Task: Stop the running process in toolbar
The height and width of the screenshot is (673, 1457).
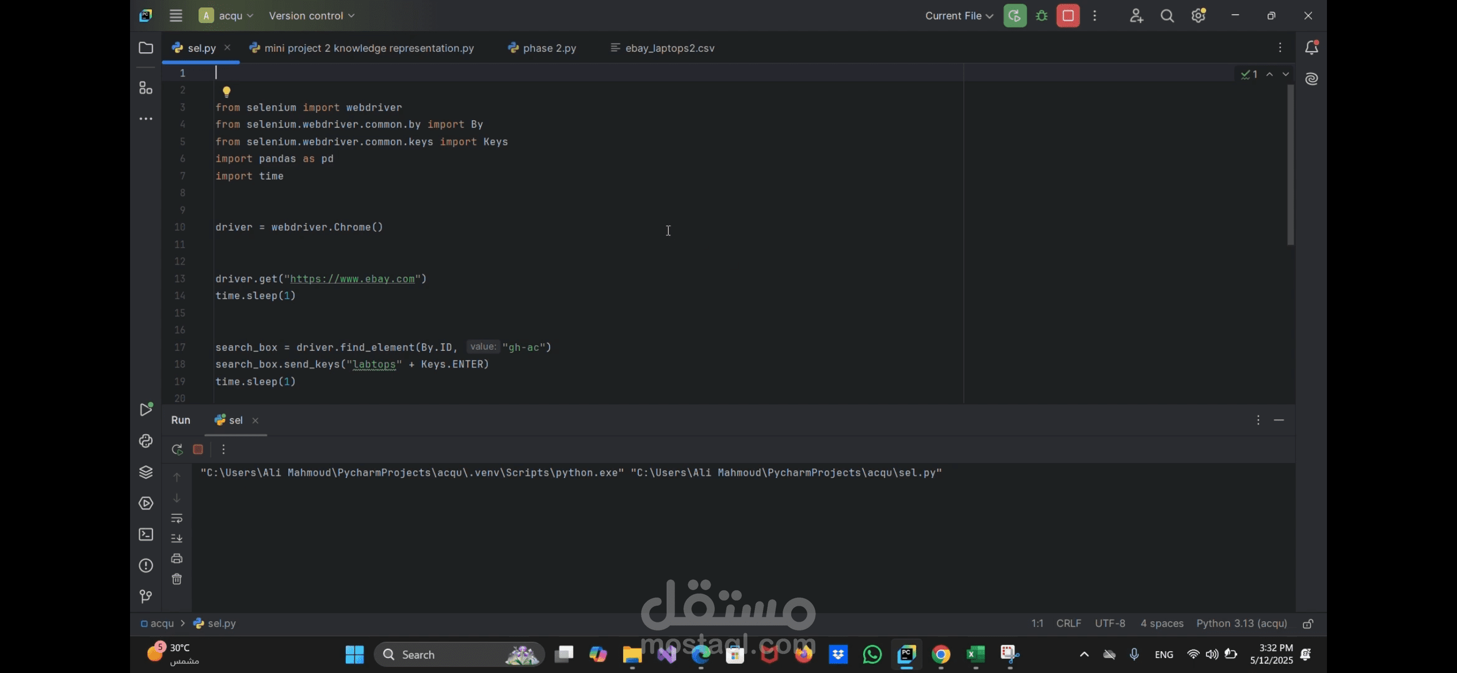Action: pos(1068,16)
